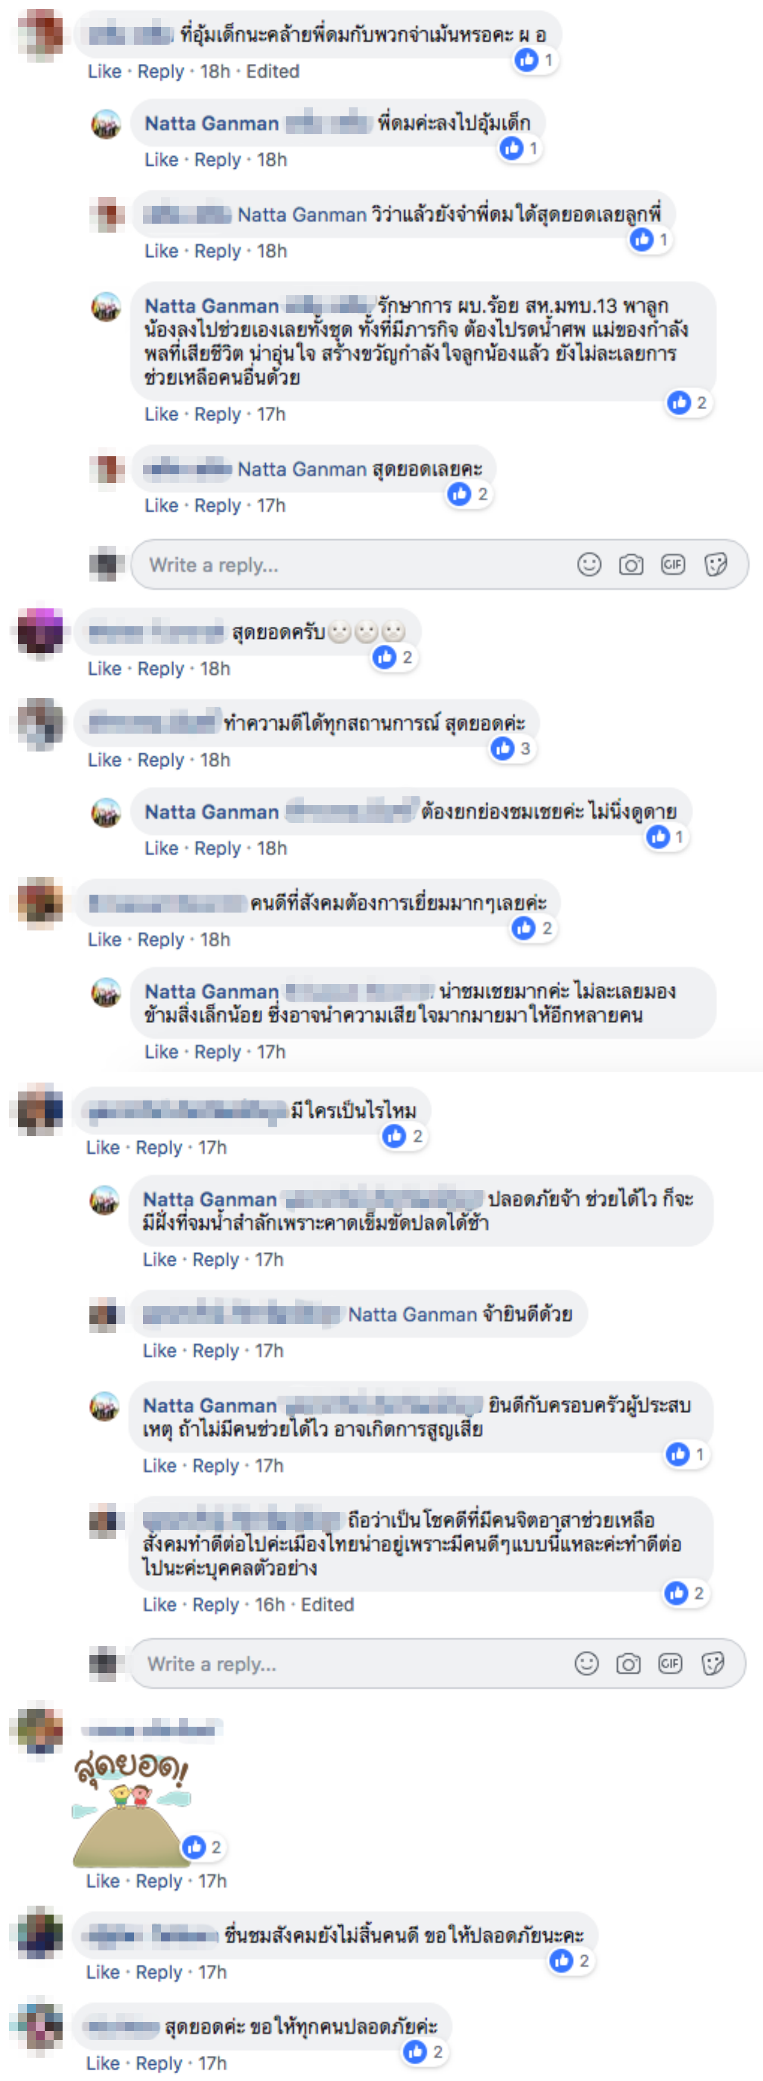This screenshot has height=2081, width=763.
Task: Like the 'มีใครเป็นไรไหม' comment
Action: point(102,1147)
